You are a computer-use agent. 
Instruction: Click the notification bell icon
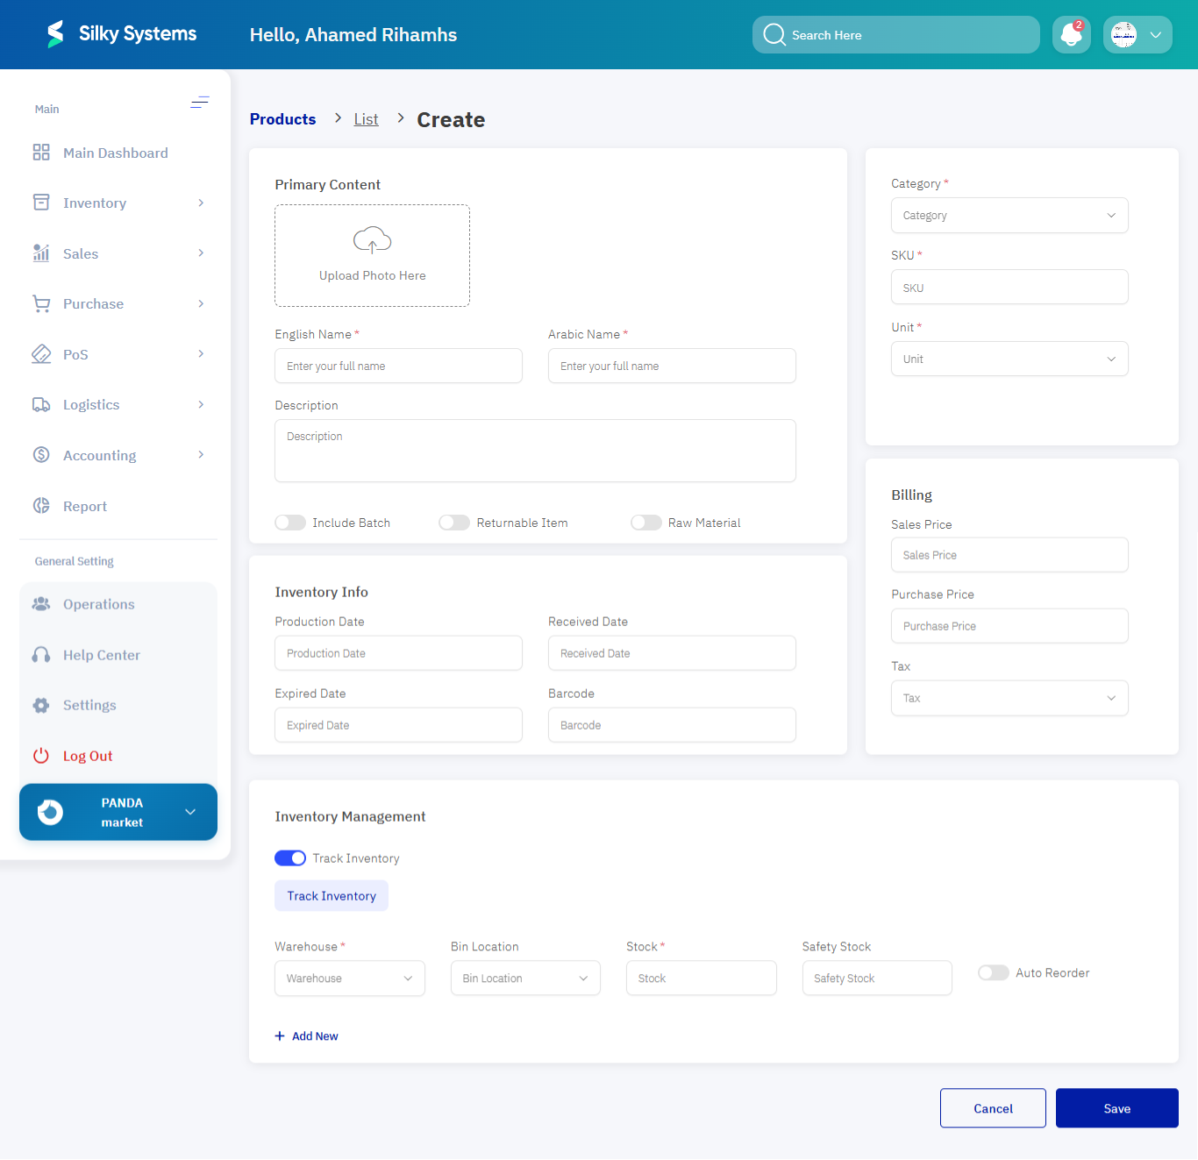1071,34
